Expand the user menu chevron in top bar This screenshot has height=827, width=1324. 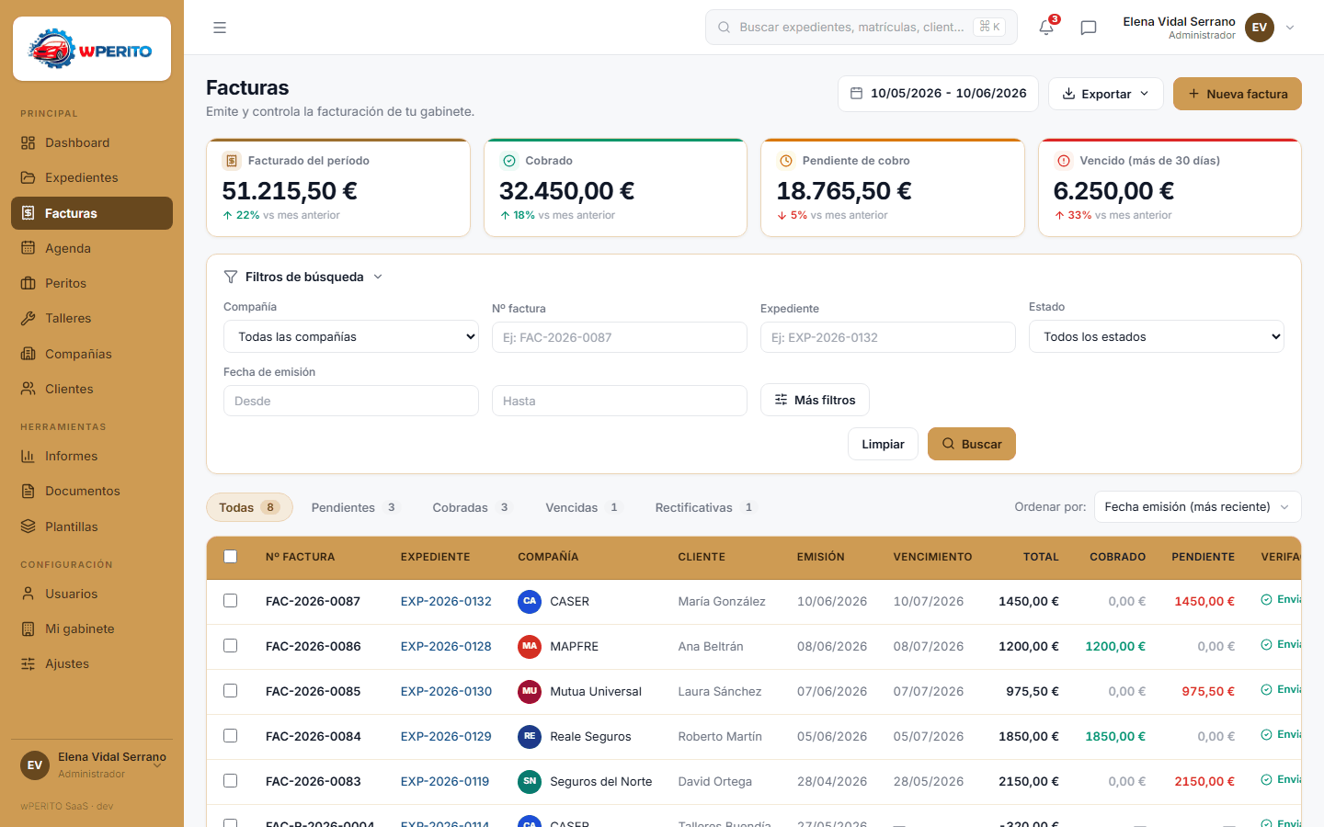tap(1290, 28)
